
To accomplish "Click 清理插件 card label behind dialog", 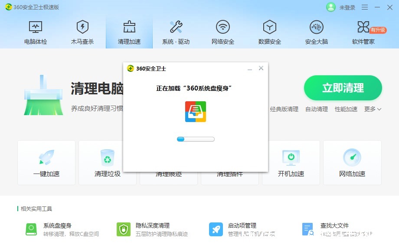I will (230, 174).
